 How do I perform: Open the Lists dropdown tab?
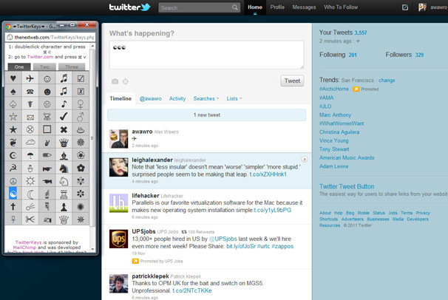pyautogui.click(x=234, y=98)
